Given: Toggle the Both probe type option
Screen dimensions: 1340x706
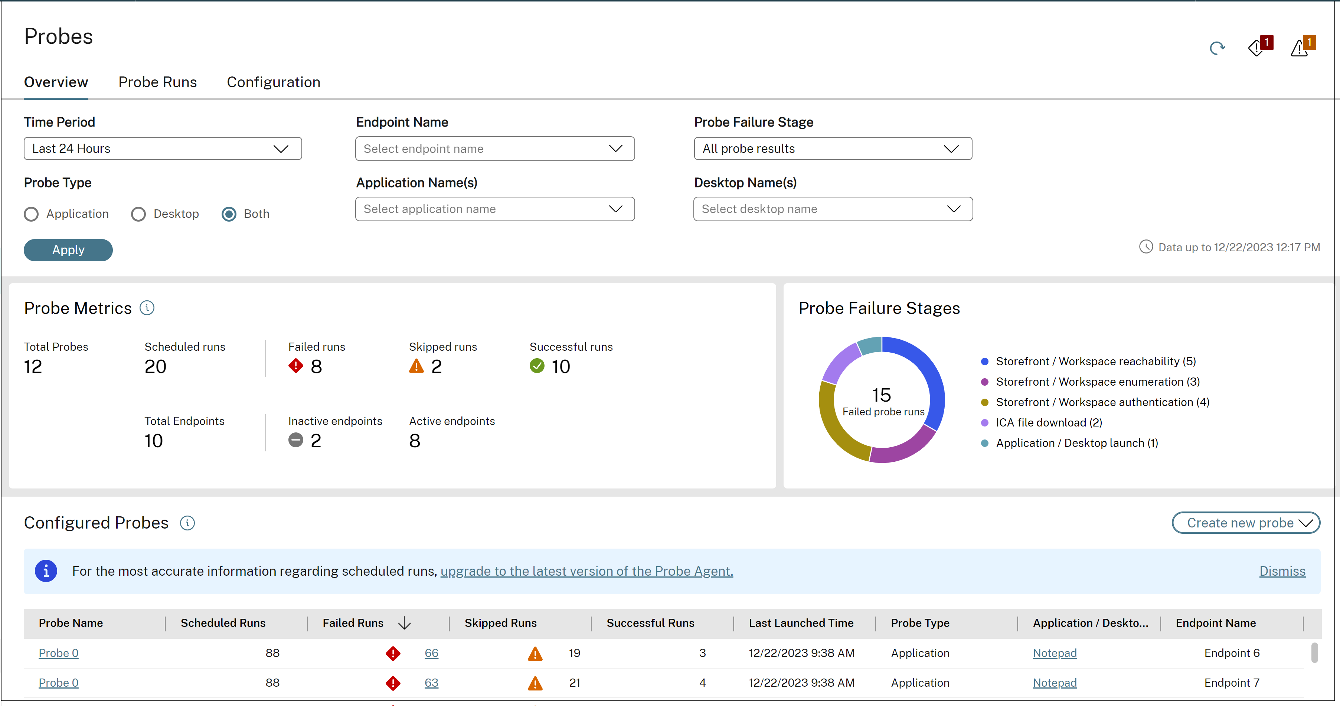Looking at the screenshot, I should pos(231,213).
